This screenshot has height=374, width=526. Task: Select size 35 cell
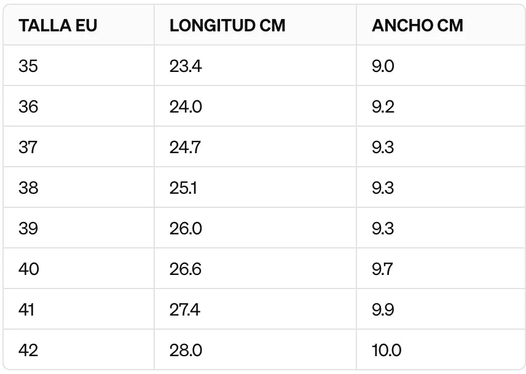tap(28, 66)
